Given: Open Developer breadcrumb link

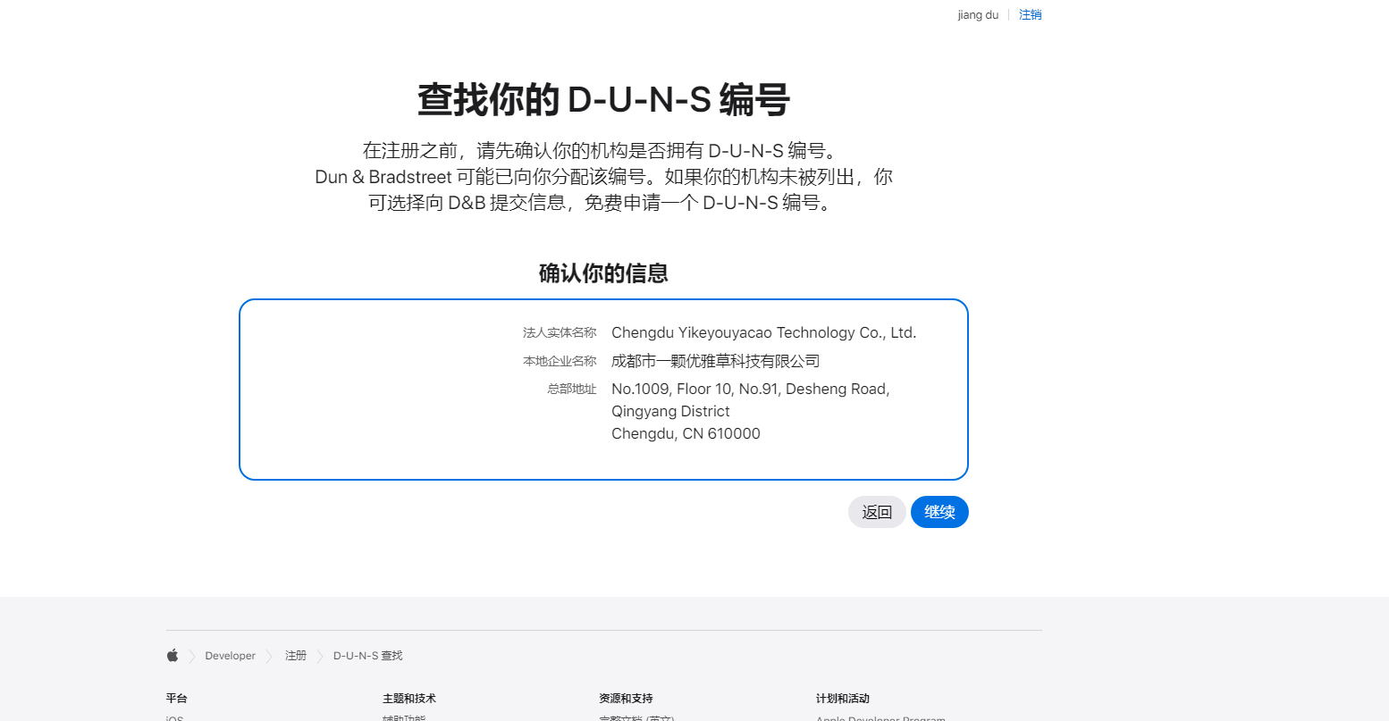Looking at the screenshot, I should coord(230,656).
